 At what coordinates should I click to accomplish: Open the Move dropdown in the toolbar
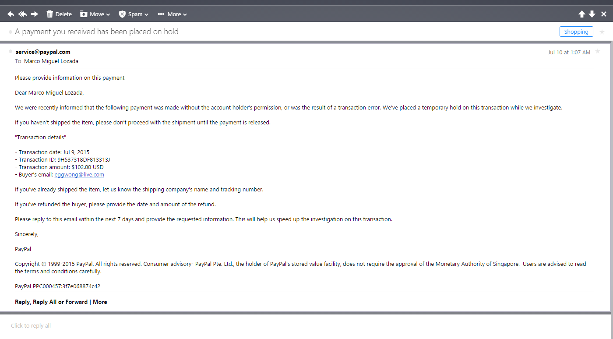95,14
